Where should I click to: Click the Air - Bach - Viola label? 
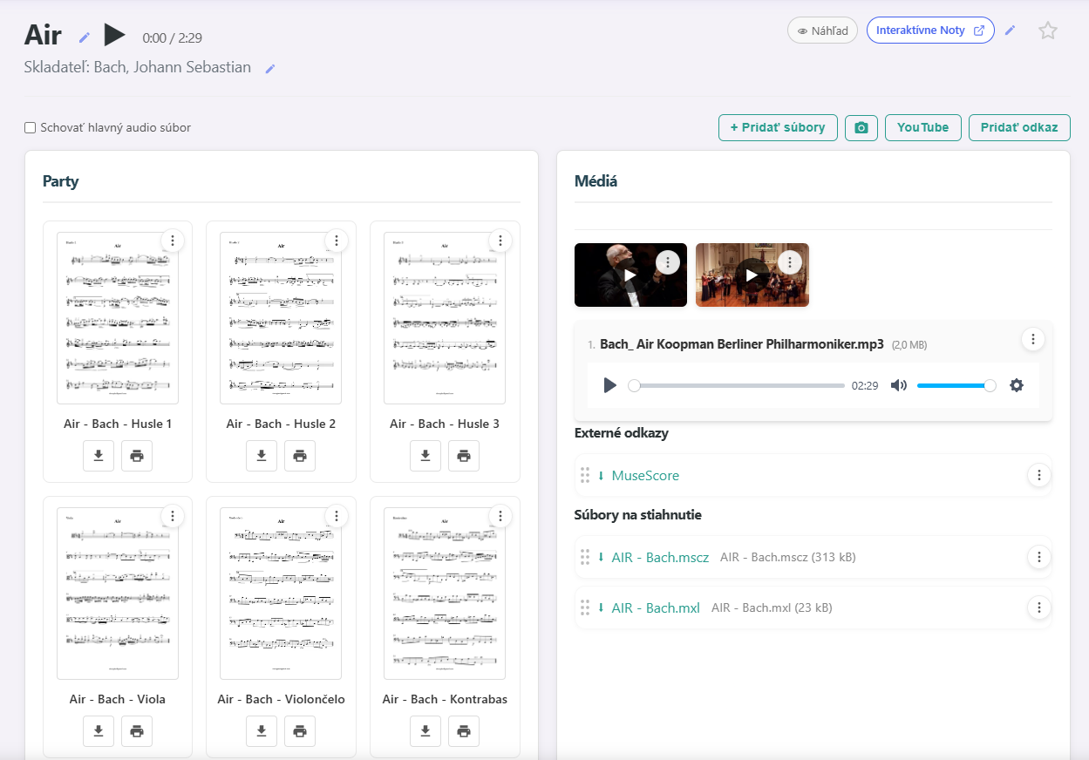pos(118,699)
